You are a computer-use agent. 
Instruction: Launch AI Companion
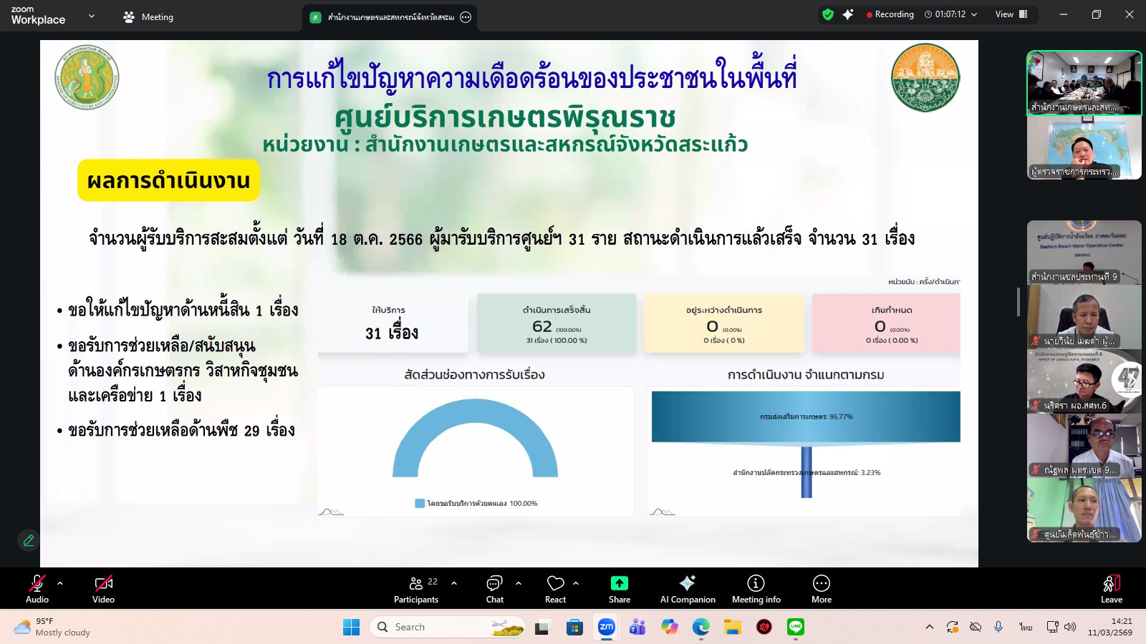tap(687, 588)
